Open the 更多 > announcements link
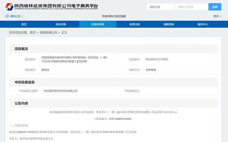 pyautogui.click(x=217, y=16)
